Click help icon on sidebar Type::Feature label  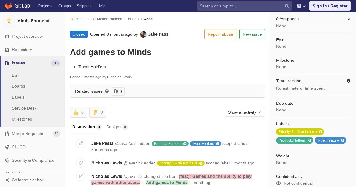[343, 140]
